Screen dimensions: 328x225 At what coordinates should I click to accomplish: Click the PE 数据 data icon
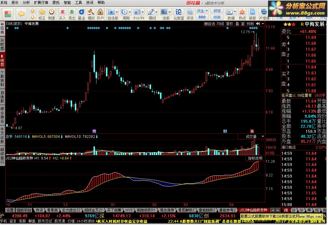(229, 12)
